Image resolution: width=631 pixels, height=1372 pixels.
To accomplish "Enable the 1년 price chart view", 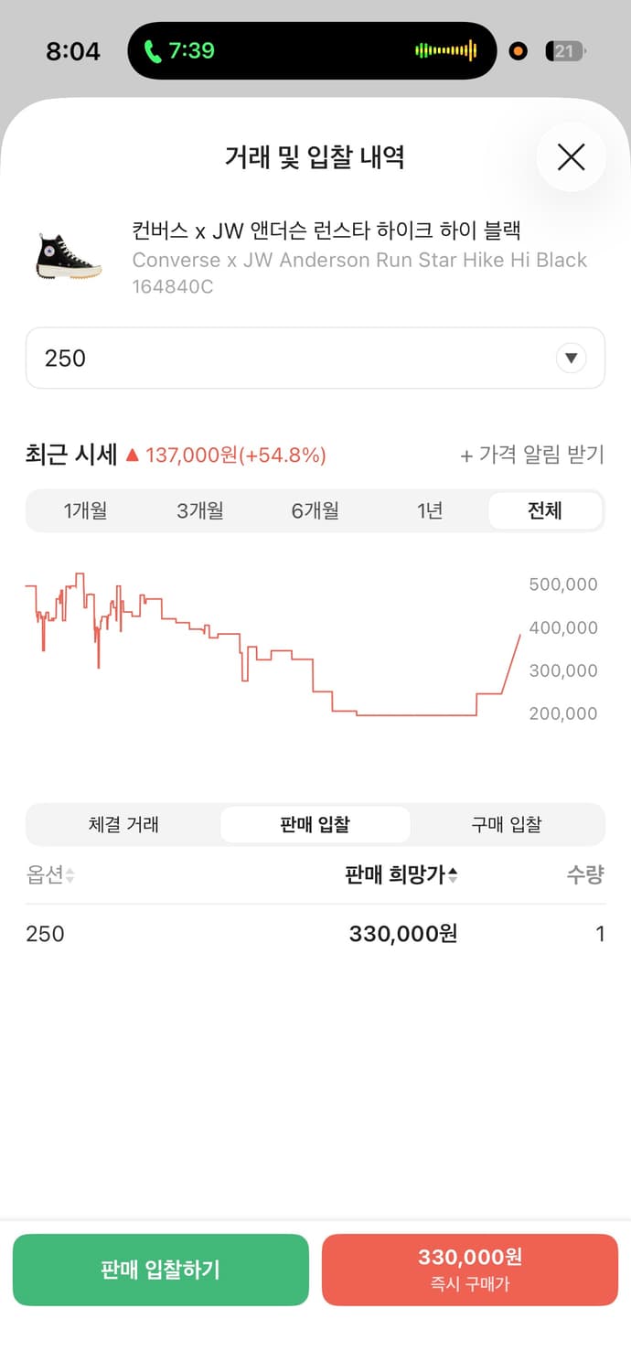I will pos(430,510).
